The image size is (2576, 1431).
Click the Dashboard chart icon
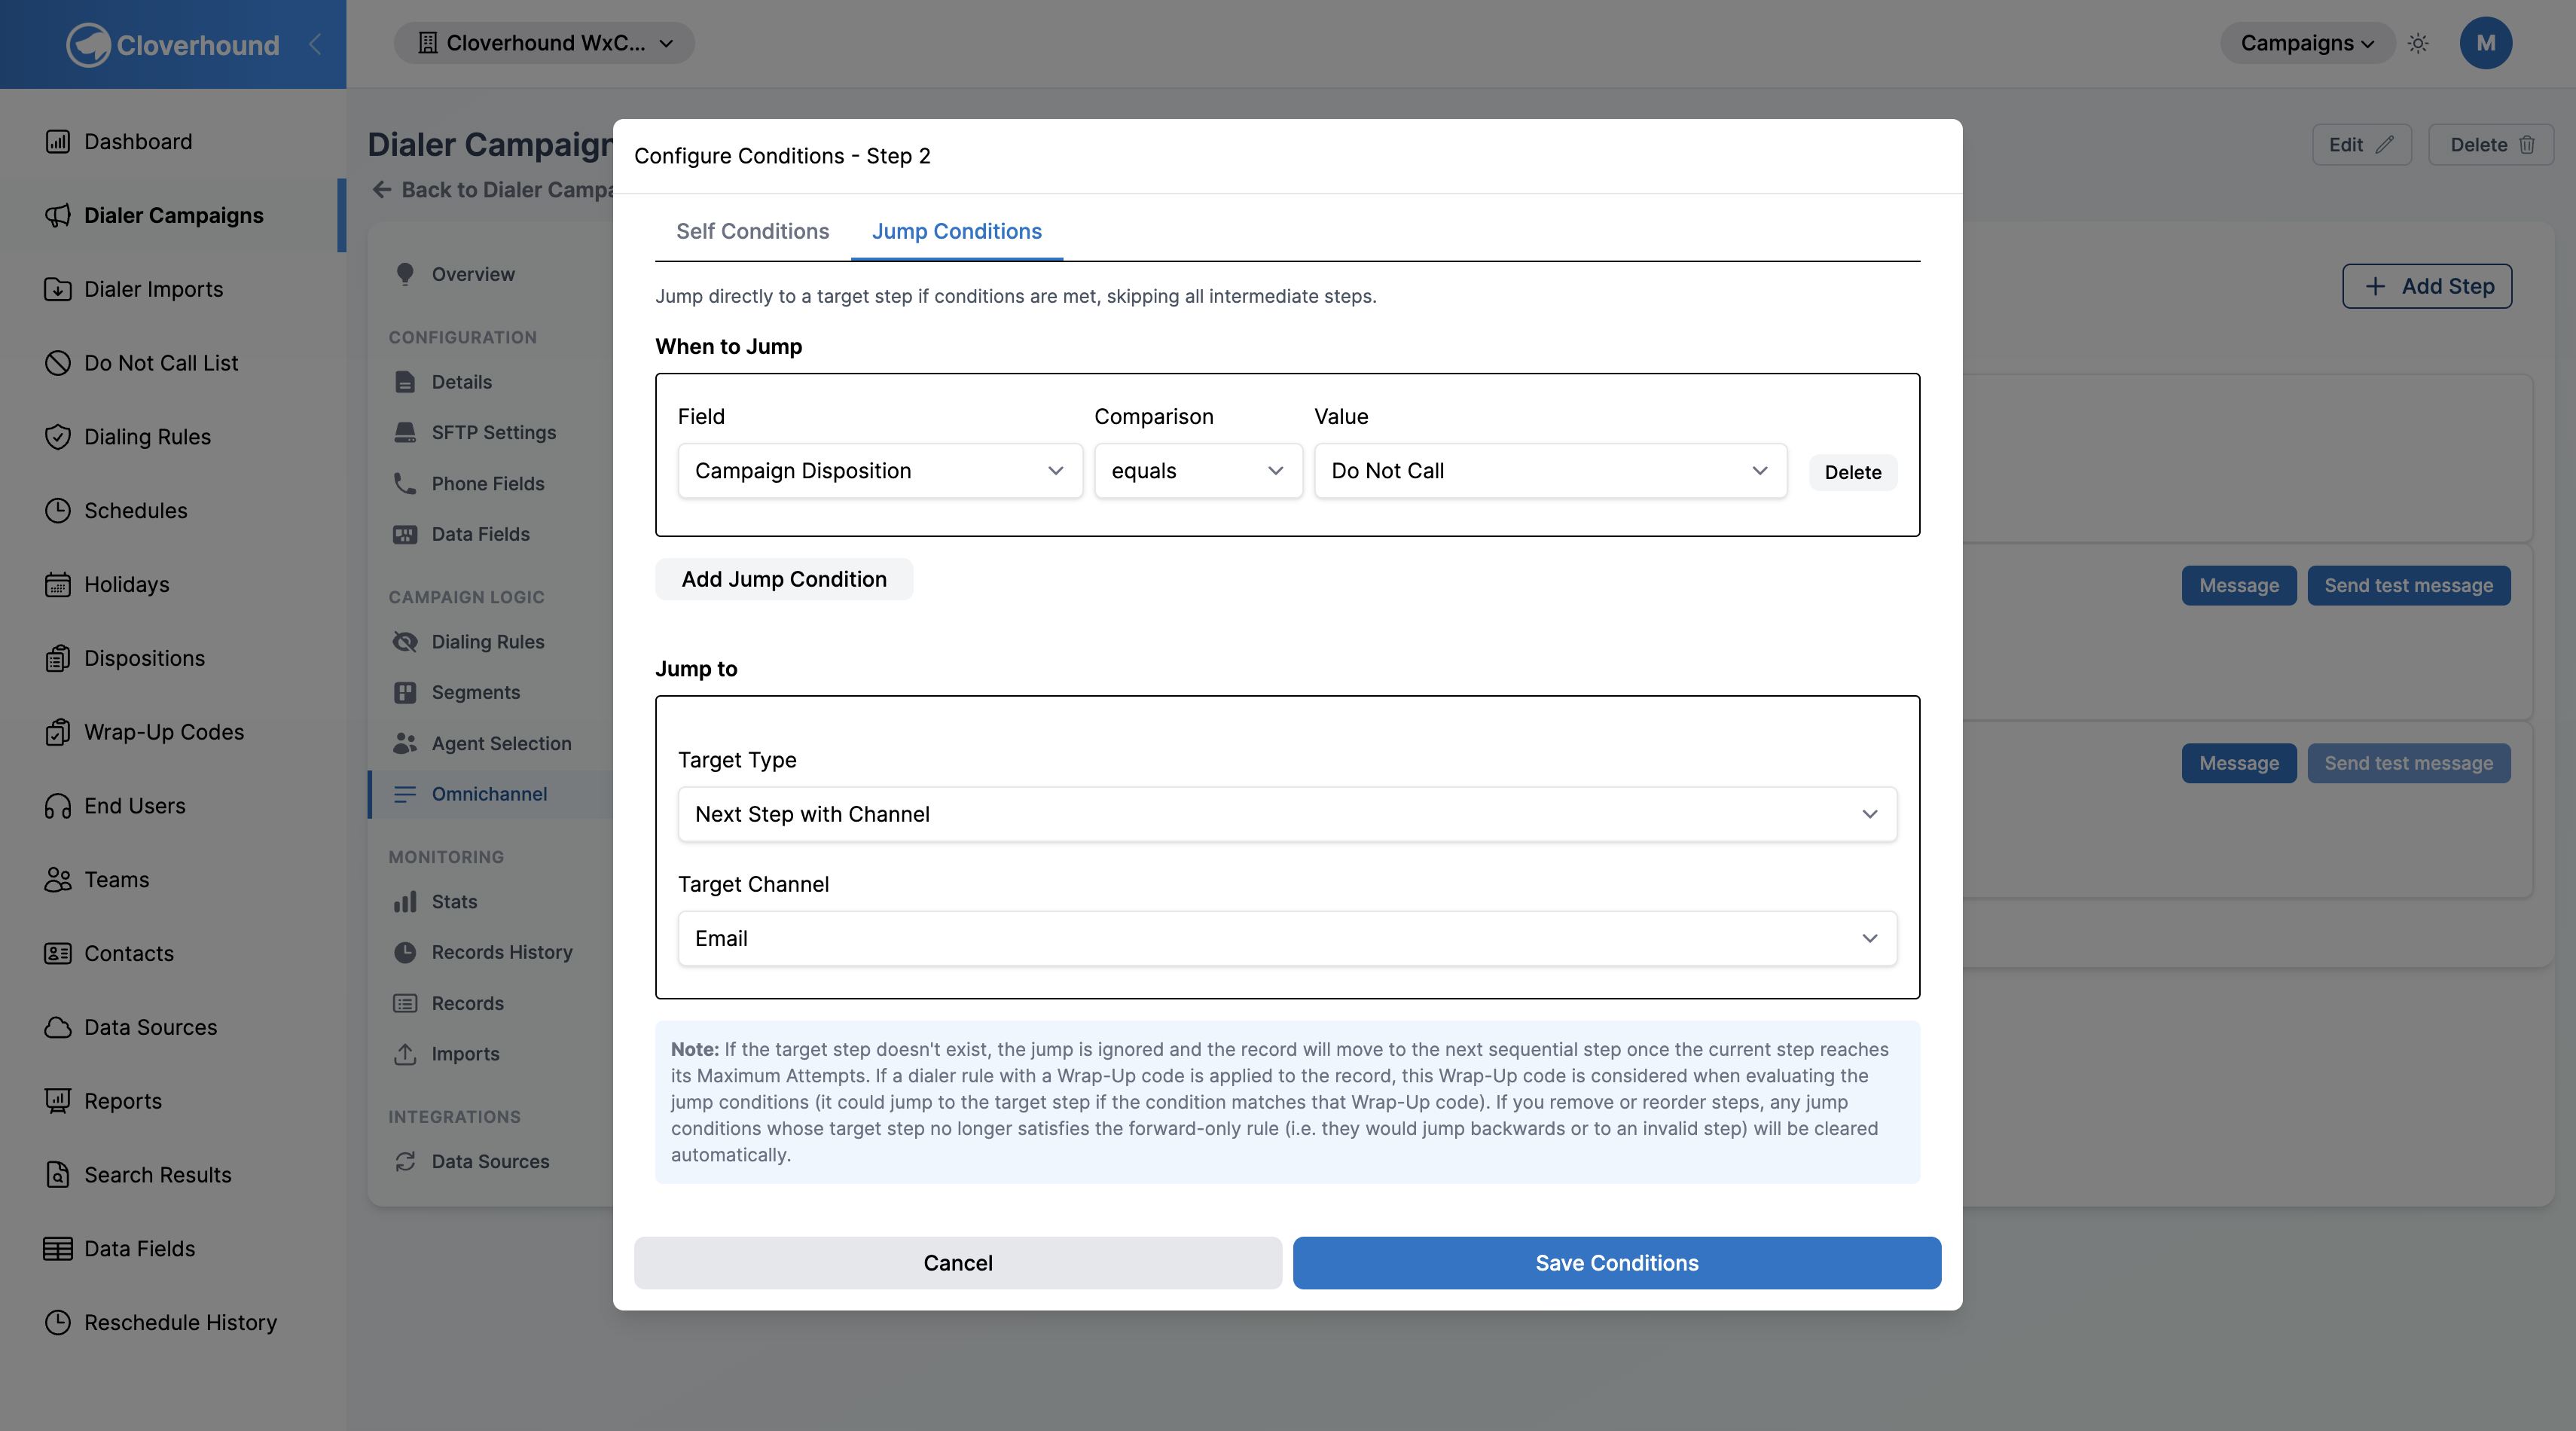point(58,142)
